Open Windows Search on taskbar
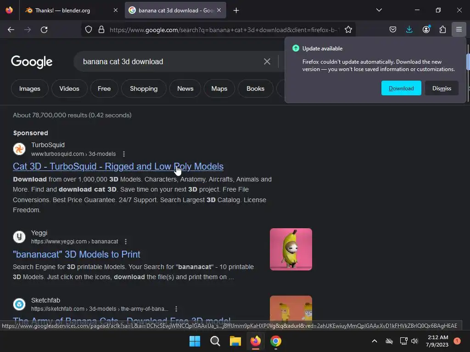The width and height of the screenshot is (470, 352). tap(215, 341)
